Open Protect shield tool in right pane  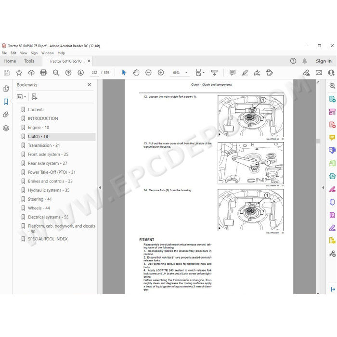332,202
